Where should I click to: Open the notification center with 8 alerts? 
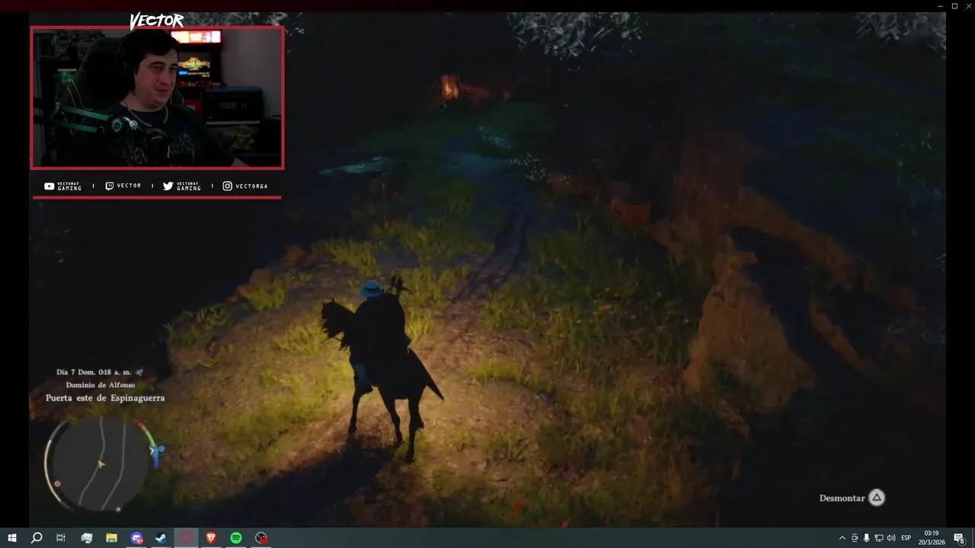point(960,538)
